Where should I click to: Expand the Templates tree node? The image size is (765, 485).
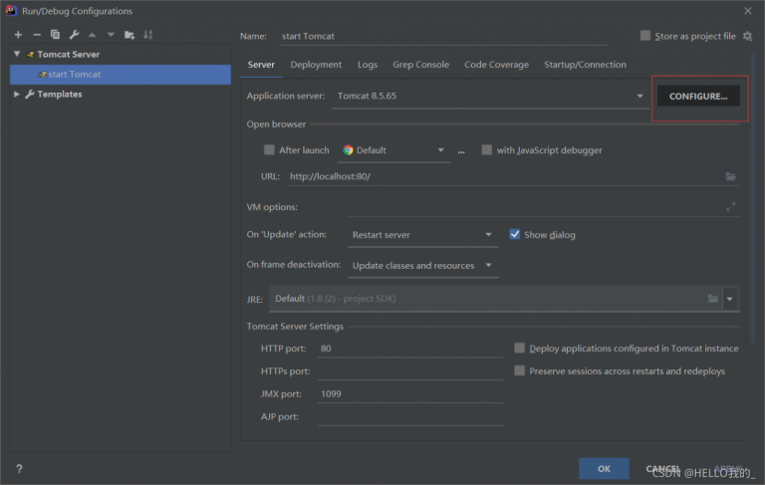point(17,95)
